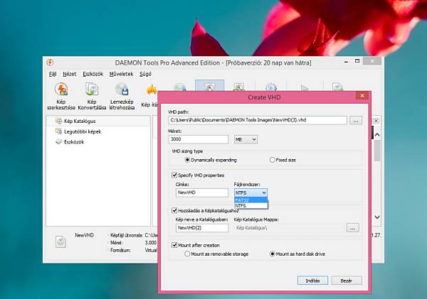The image size is (427, 299).
Task: Close the Create VHD dialog
Action: click(x=362, y=96)
